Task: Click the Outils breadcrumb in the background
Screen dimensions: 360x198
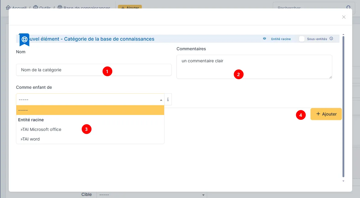Action: coord(42,8)
